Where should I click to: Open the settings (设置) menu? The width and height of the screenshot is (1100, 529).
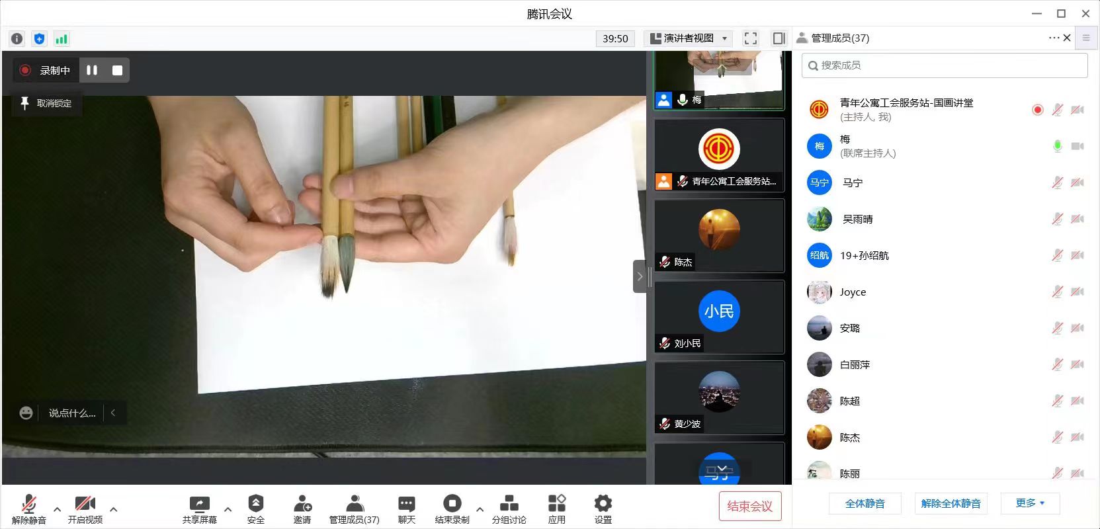(603, 509)
